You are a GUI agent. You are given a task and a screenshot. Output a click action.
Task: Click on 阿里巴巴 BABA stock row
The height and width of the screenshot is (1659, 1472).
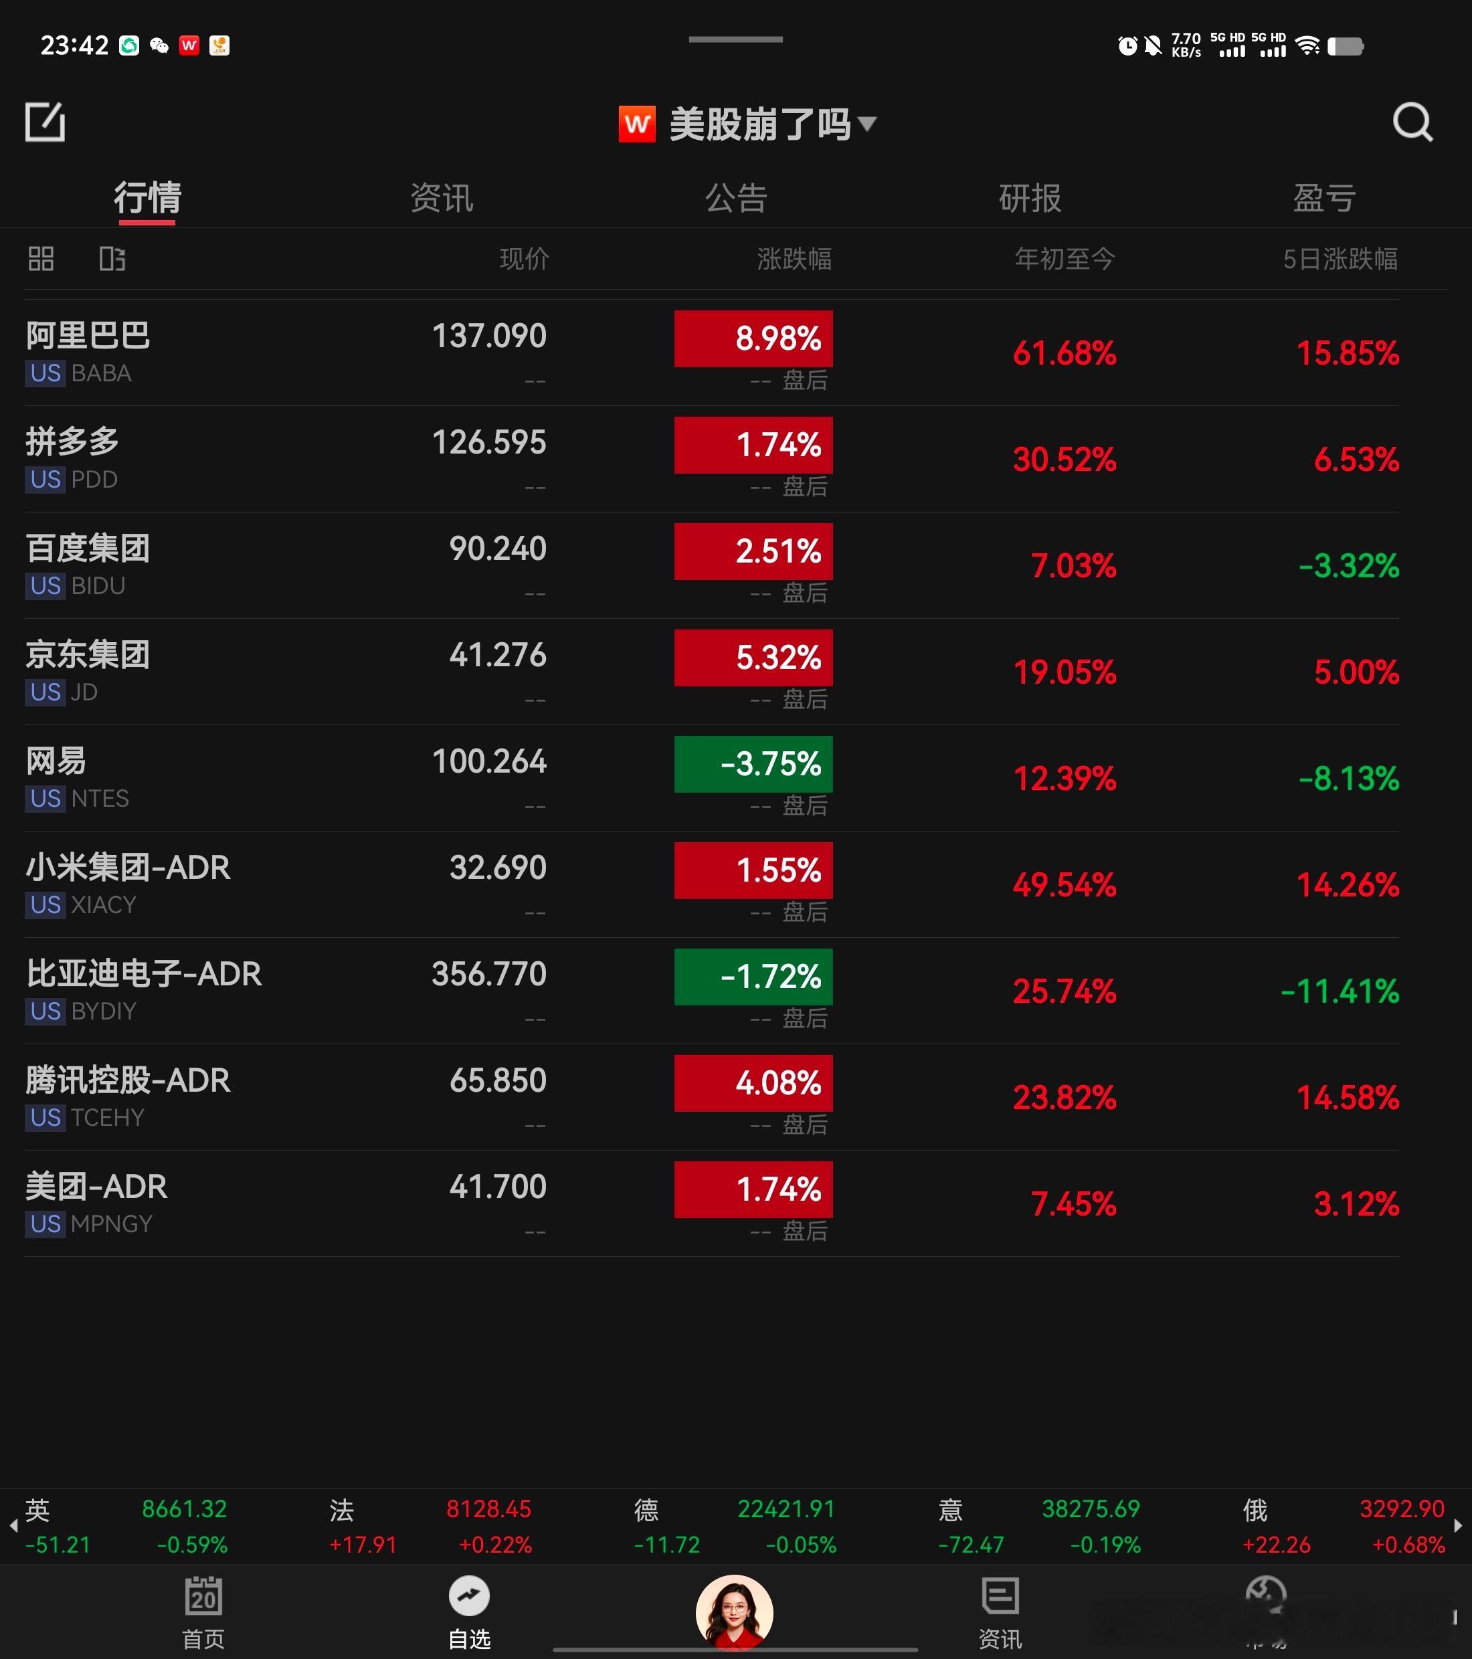[x=736, y=353]
